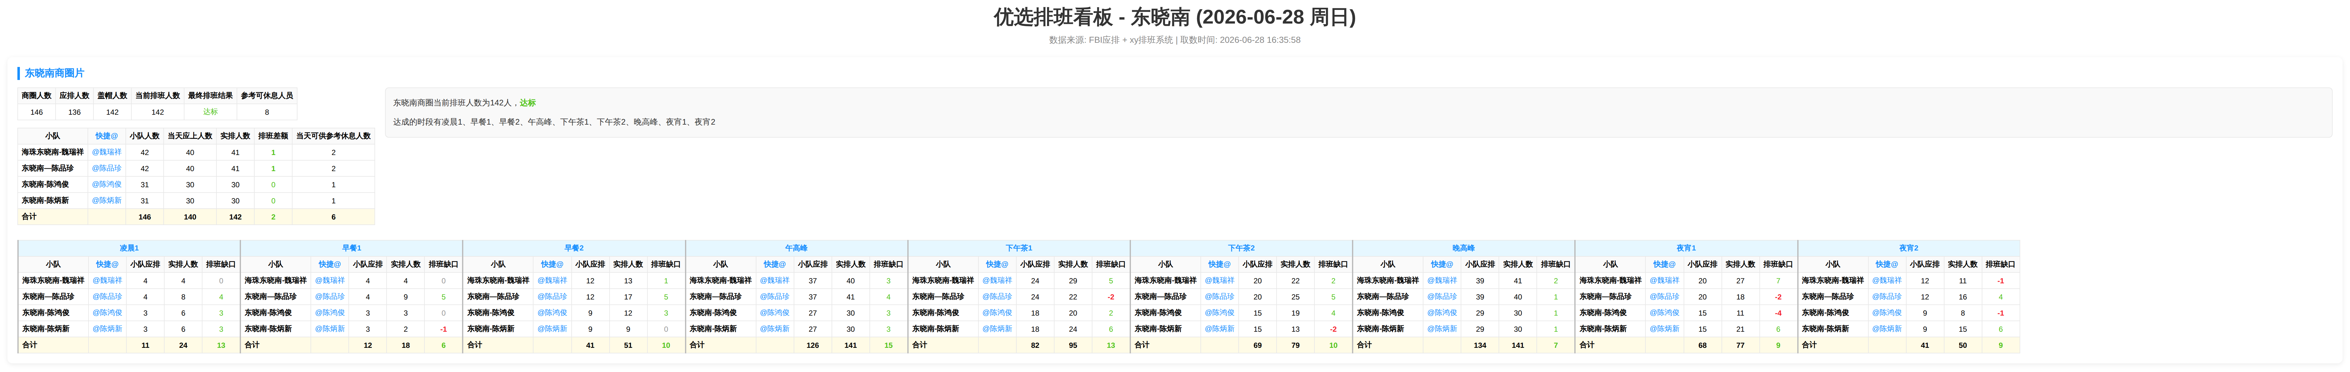The height and width of the screenshot is (372, 2350).
Task: Click the 东晓南商圈片 section title
Action: point(55,73)
